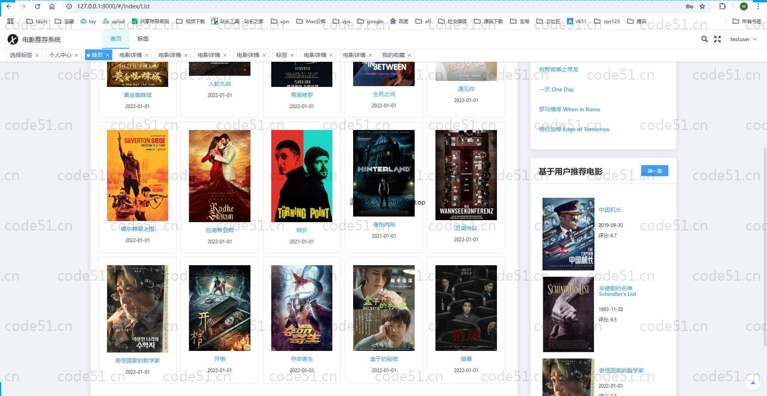Open 明日边缘 Edge of Tomorrow link
This screenshot has width=767, height=396.
coord(574,129)
